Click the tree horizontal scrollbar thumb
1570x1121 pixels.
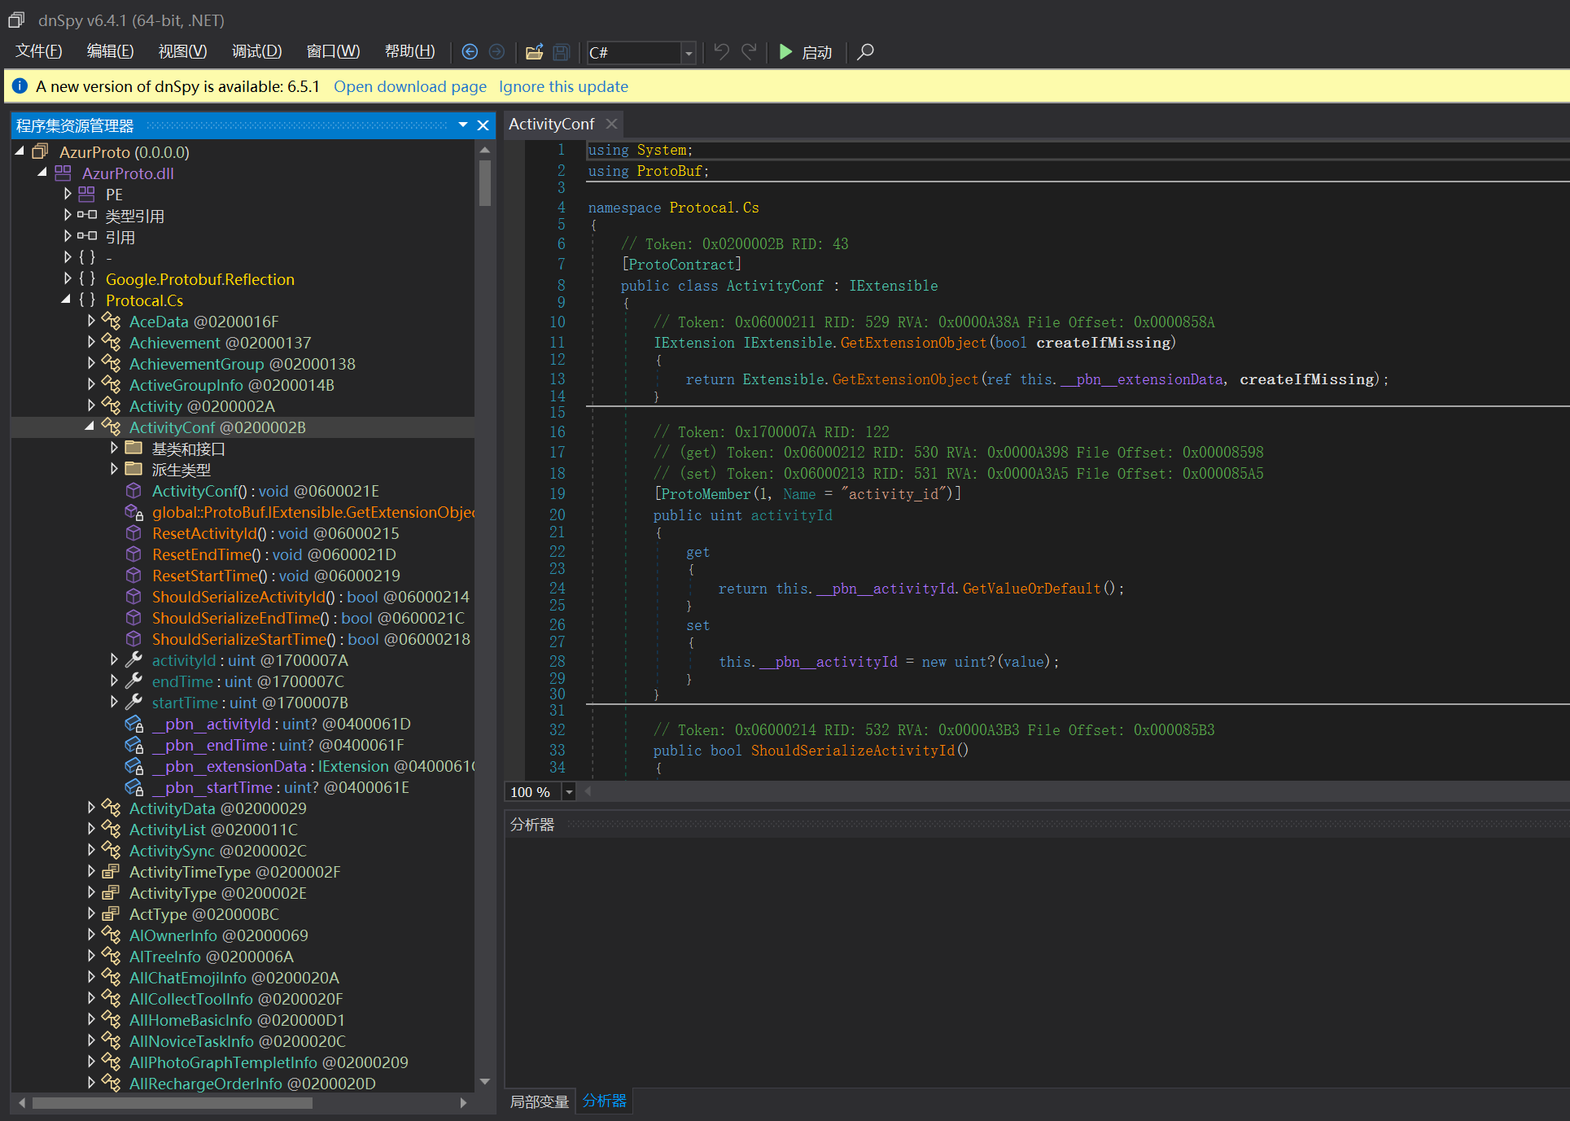click(x=171, y=1103)
